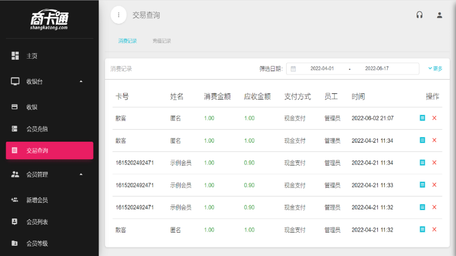View details of the 2022-06-02 21:07 record

pos(422,118)
